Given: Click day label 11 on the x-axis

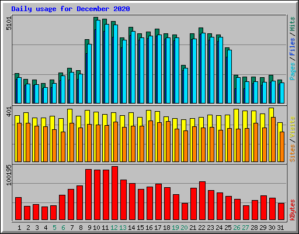Looking at the screenshot, I should click(105, 228).
